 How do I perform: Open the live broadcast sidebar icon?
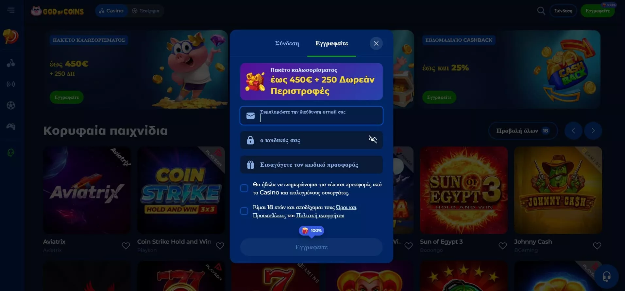pyautogui.click(x=11, y=84)
